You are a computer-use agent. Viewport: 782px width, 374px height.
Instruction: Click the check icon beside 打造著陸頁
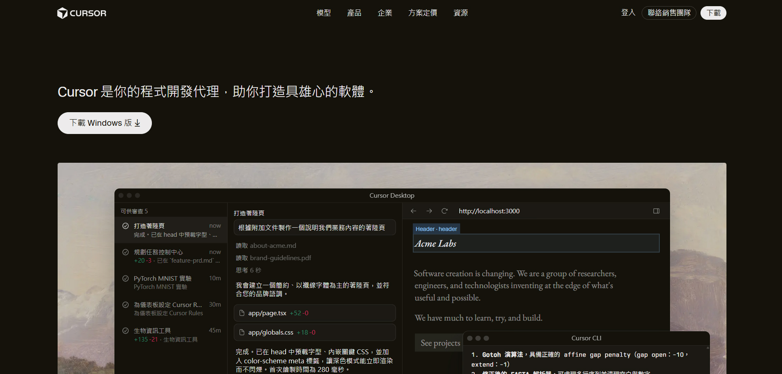pos(126,226)
